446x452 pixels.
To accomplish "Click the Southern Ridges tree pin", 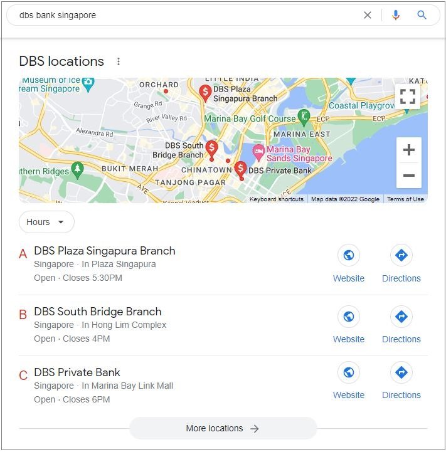I will click(77, 170).
